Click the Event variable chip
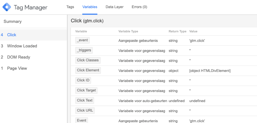Viewport: 257px width, 123px height. [81, 120]
